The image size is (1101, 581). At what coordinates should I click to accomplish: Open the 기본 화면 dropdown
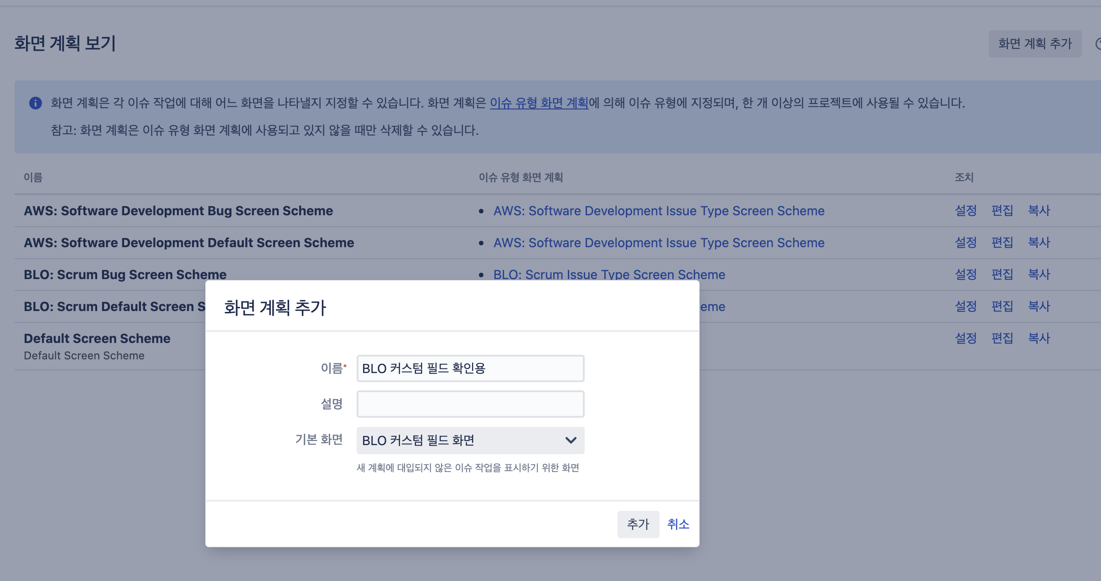click(470, 441)
